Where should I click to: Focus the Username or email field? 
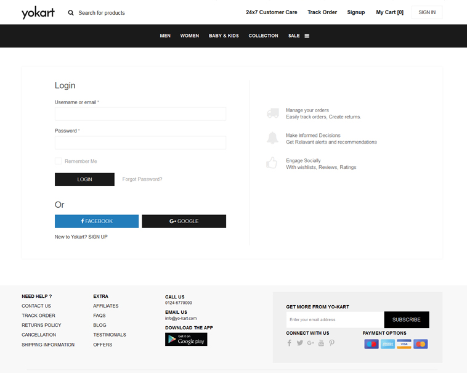point(140,114)
